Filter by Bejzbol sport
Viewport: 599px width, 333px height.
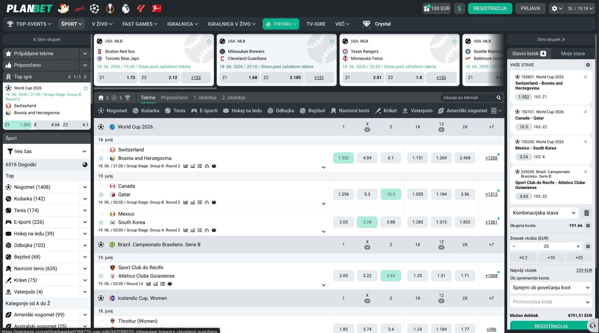pyautogui.click(x=312, y=111)
